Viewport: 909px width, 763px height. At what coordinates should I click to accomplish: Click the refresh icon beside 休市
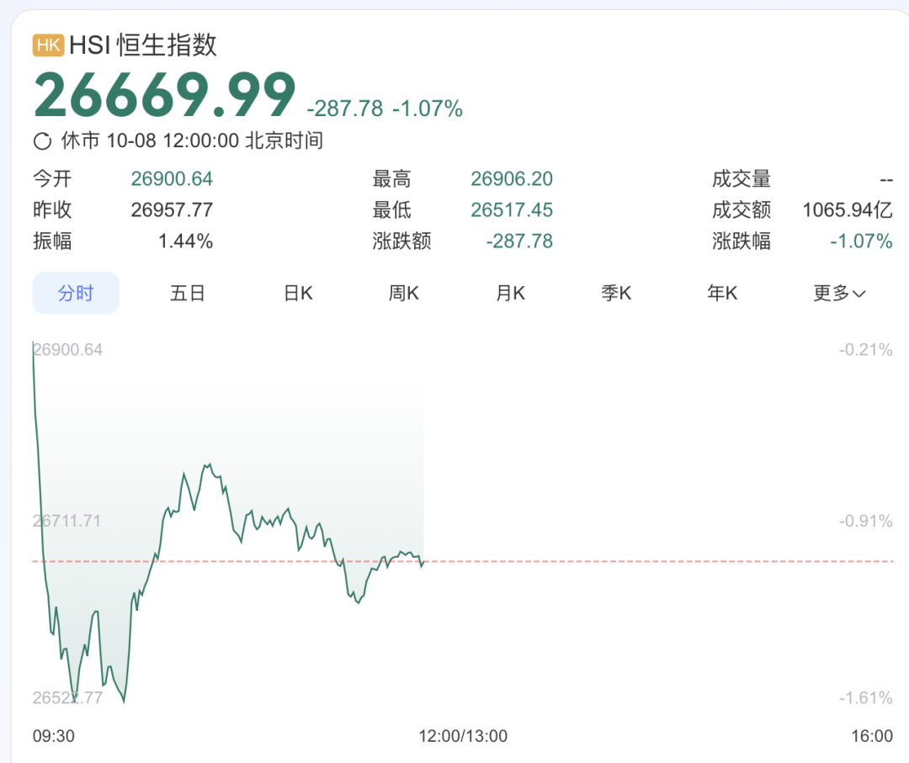coord(42,141)
